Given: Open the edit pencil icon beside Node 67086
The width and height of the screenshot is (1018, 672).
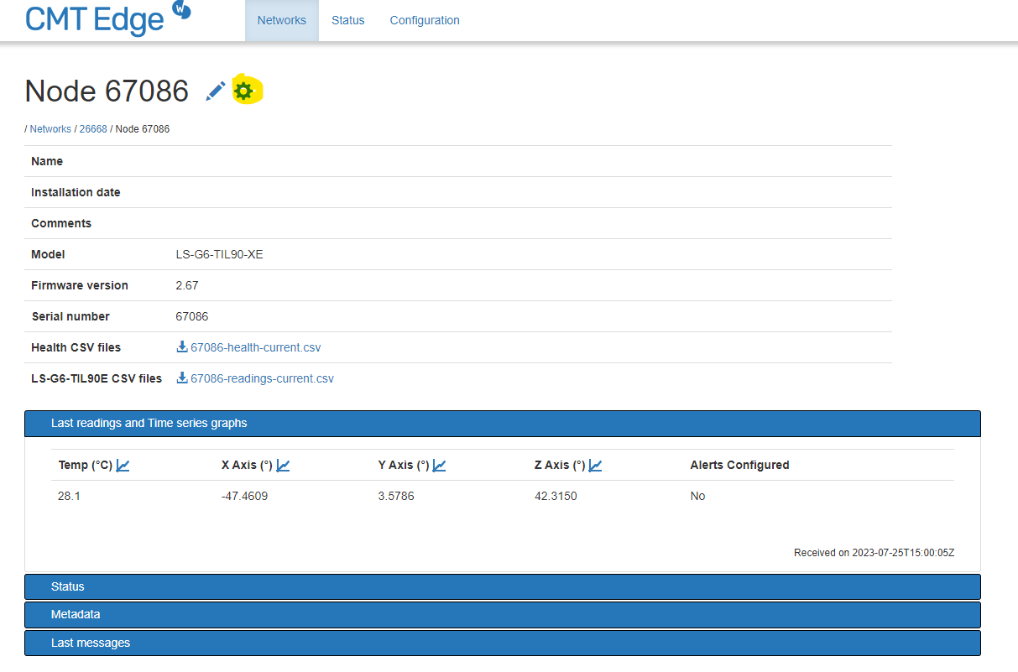Looking at the screenshot, I should point(215,91).
